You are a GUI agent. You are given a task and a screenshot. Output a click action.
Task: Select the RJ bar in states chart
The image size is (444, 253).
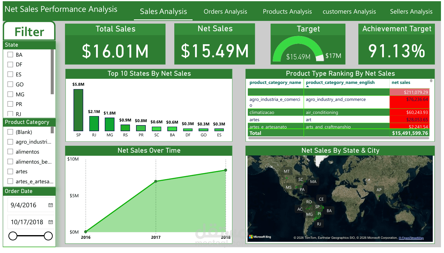94,123
